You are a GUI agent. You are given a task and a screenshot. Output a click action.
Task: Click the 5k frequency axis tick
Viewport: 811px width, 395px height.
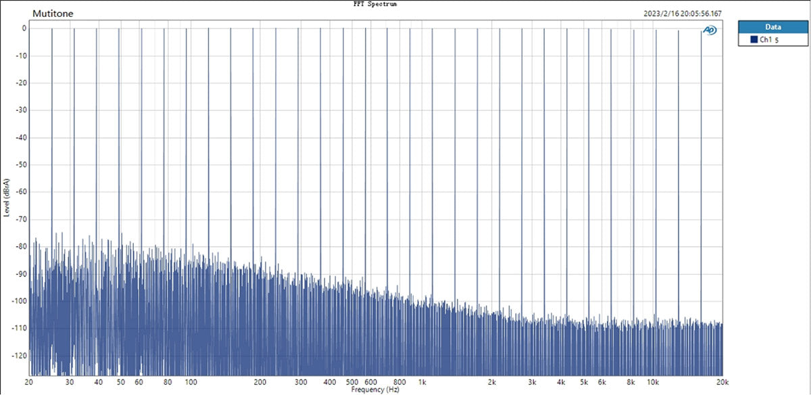pos(583,382)
